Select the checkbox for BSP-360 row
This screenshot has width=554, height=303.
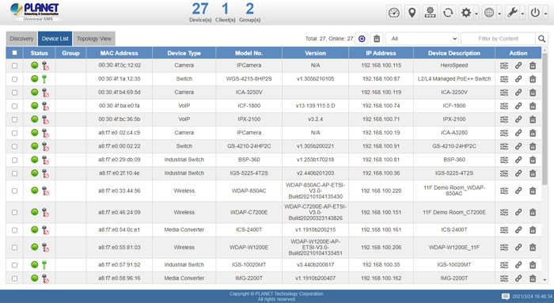[x=14, y=160]
